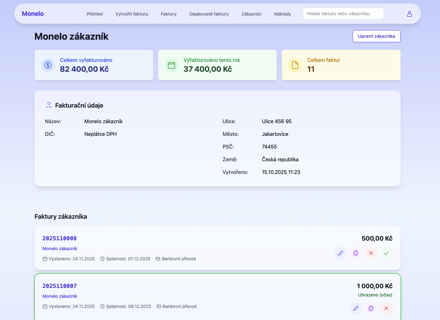This screenshot has width=440, height=320.
Task: Click the dollar icon on Celkem vyfakturováno card
Action: tap(48, 65)
